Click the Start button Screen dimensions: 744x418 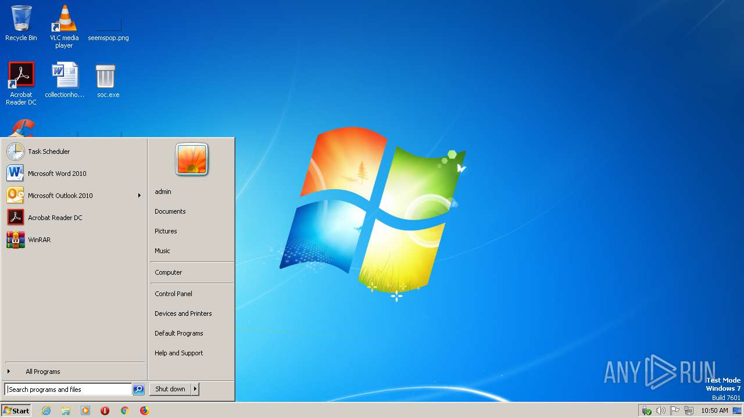pyautogui.click(x=16, y=410)
